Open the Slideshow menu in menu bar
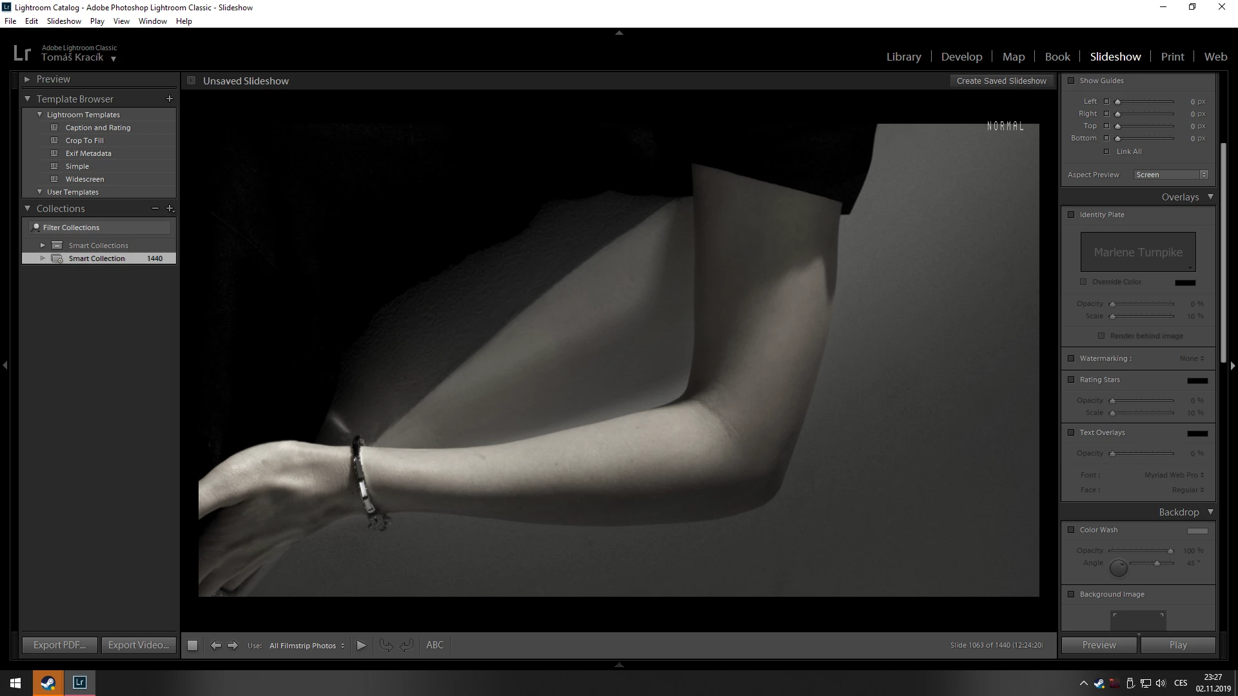Screen dimensions: 1238x696 [x=64, y=21]
